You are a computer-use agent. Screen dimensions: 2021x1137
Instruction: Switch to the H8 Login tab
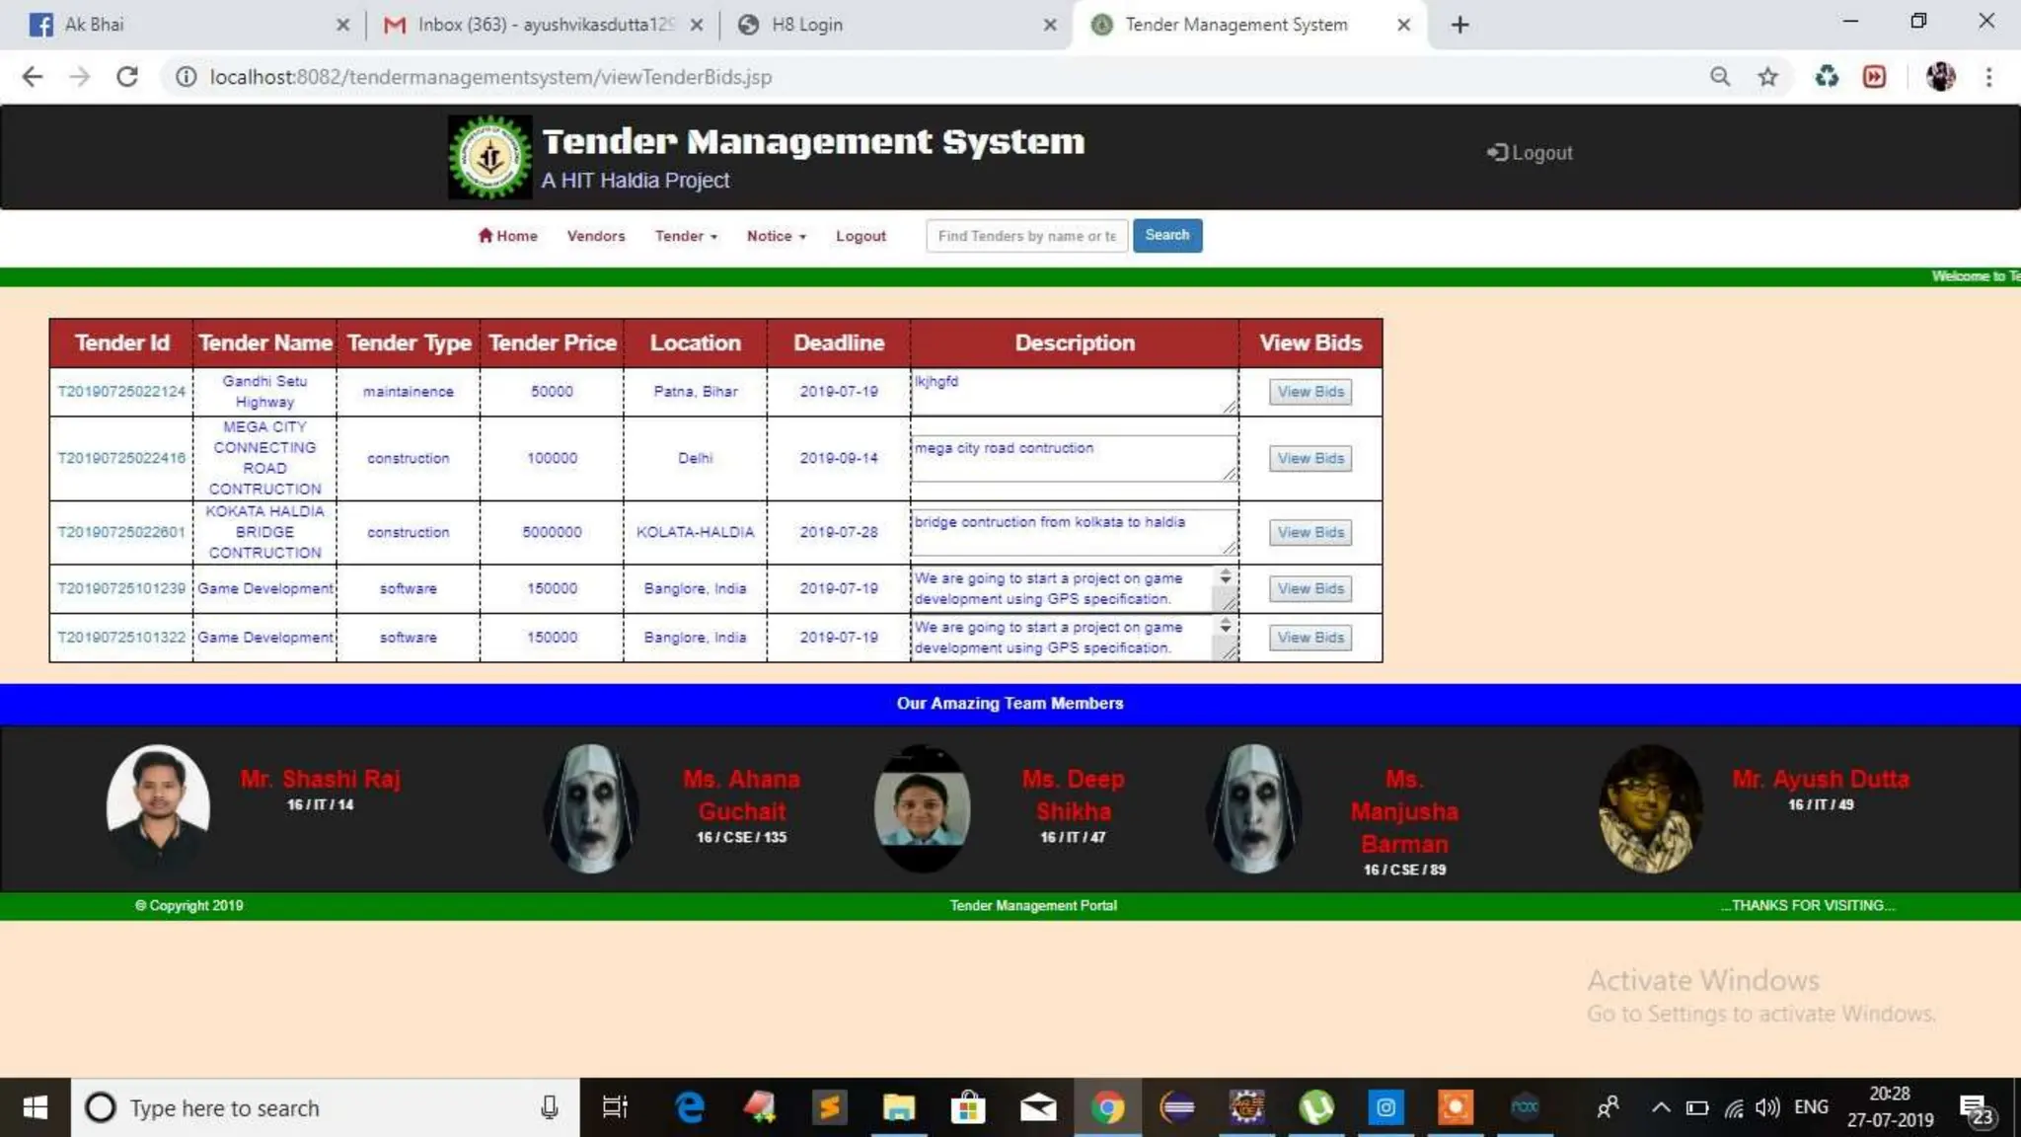click(x=806, y=25)
